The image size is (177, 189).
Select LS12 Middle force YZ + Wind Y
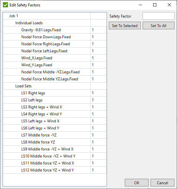click(x=55, y=170)
